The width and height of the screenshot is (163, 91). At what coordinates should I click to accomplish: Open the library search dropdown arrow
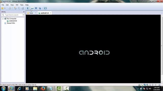coord(23,15)
